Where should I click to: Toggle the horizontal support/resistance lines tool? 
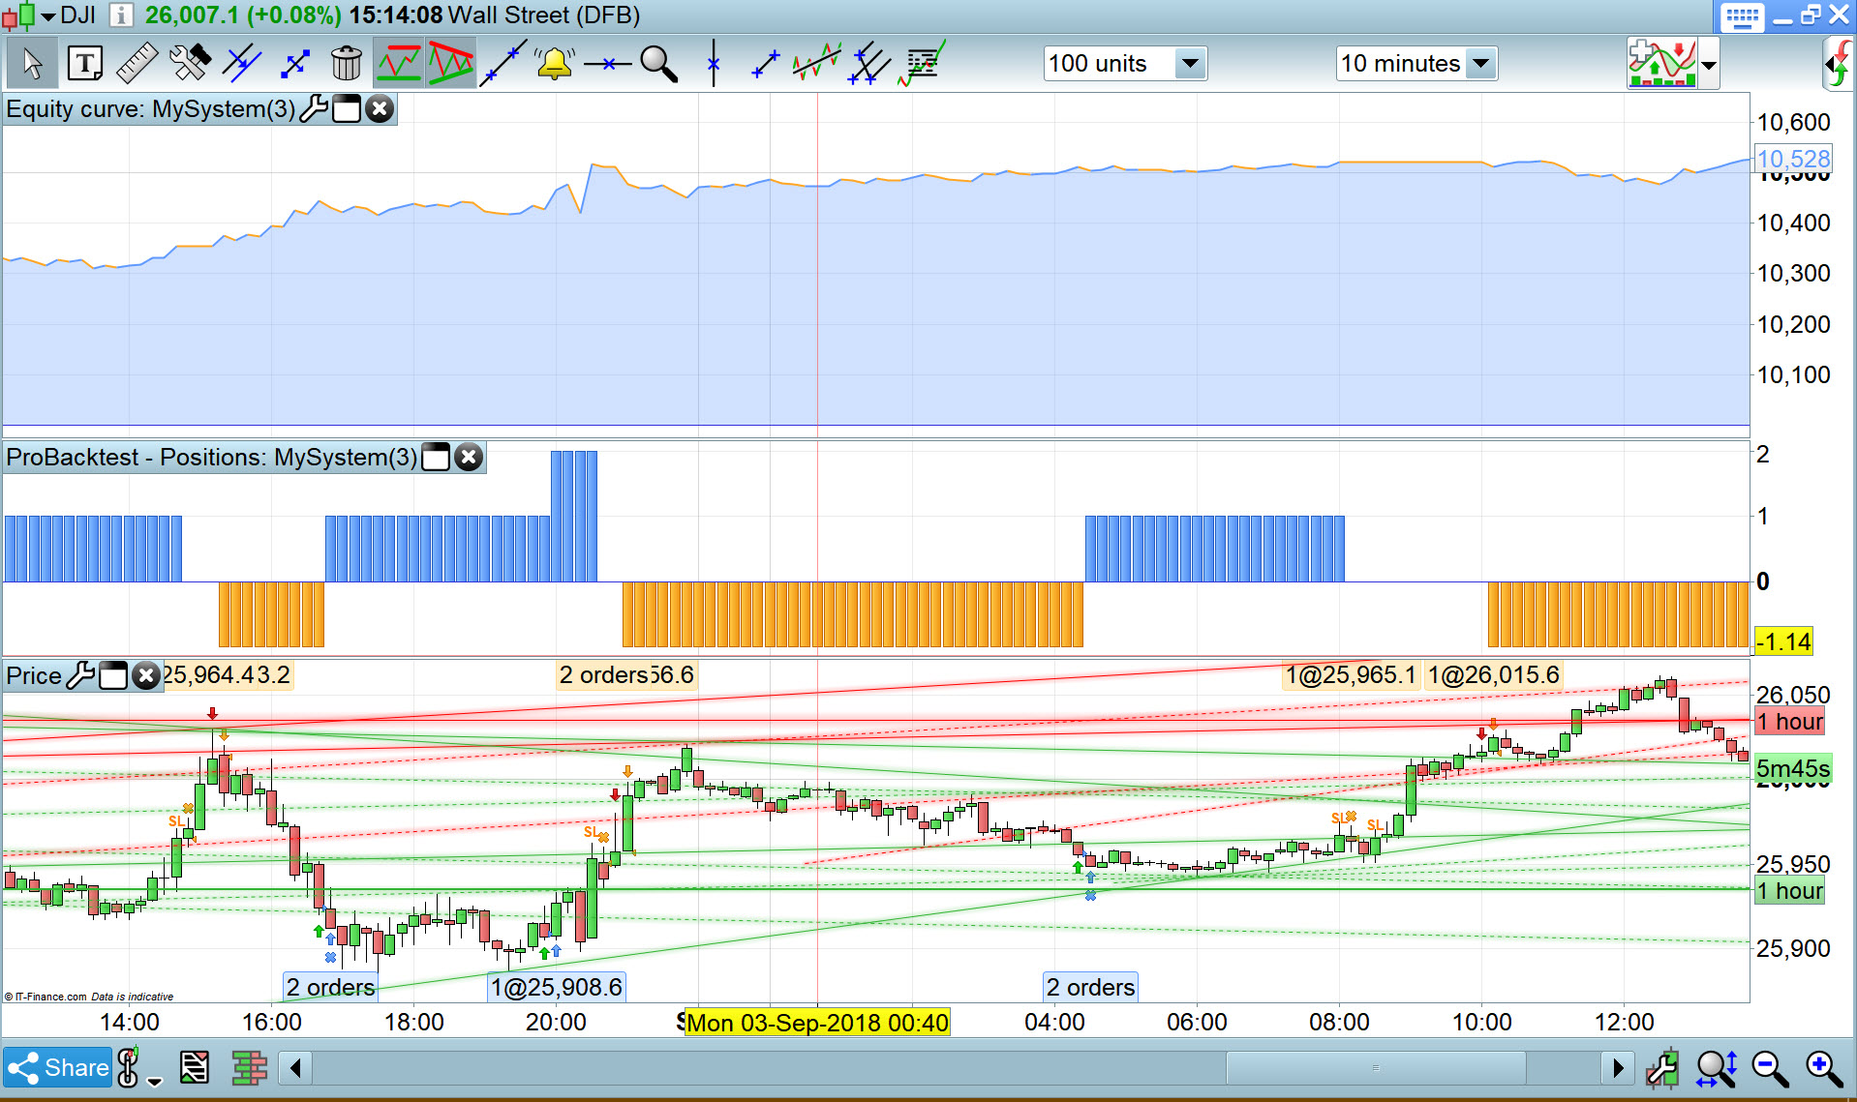398,64
